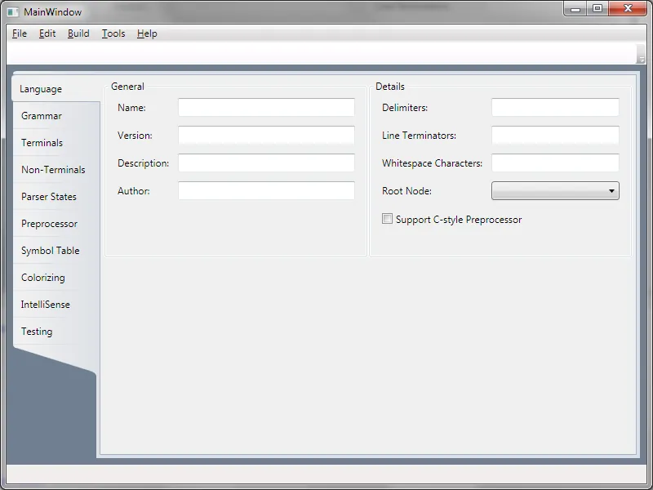653x490 pixels.
Task: Open the Edit menu
Action: click(x=47, y=33)
